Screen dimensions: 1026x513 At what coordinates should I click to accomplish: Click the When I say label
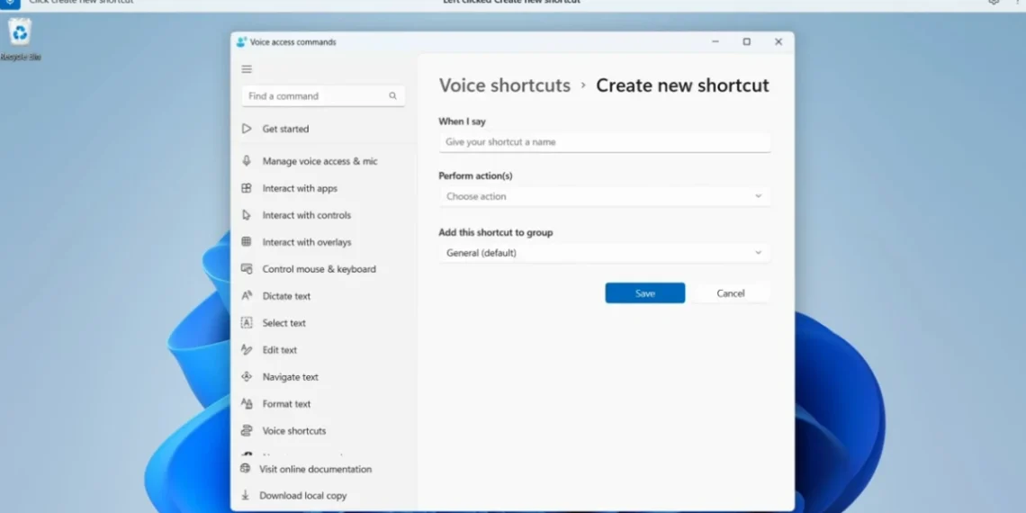pyautogui.click(x=462, y=121)
